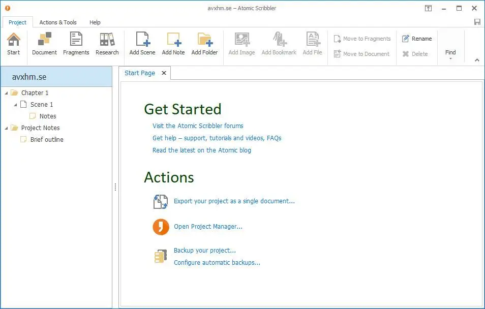Viewport: 485px width, 309px height.
Task: Collapse the ribbon with the chevron
Action: click(477, 60)
